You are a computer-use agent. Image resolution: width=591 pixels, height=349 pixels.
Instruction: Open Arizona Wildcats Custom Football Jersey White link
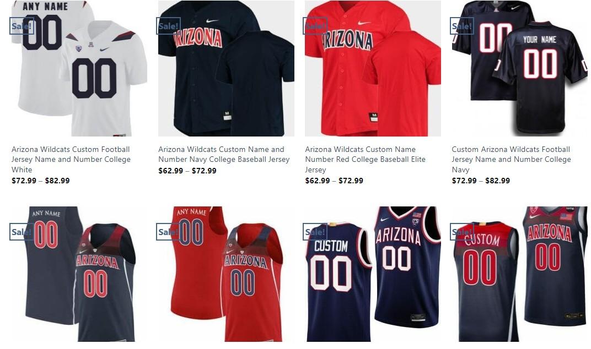[71, 159]
